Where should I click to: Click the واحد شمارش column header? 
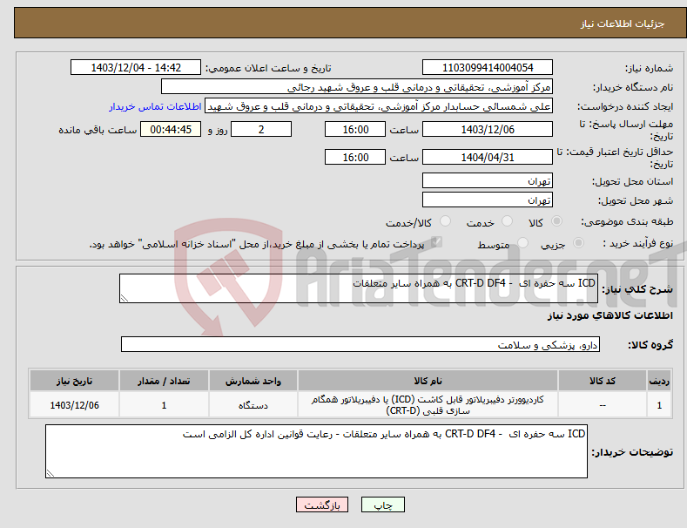(253, 381)
